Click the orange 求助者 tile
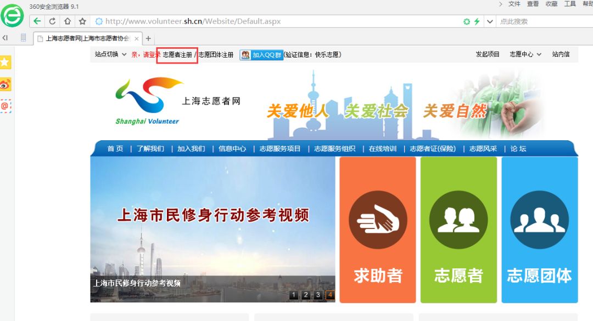 point(377,230)
